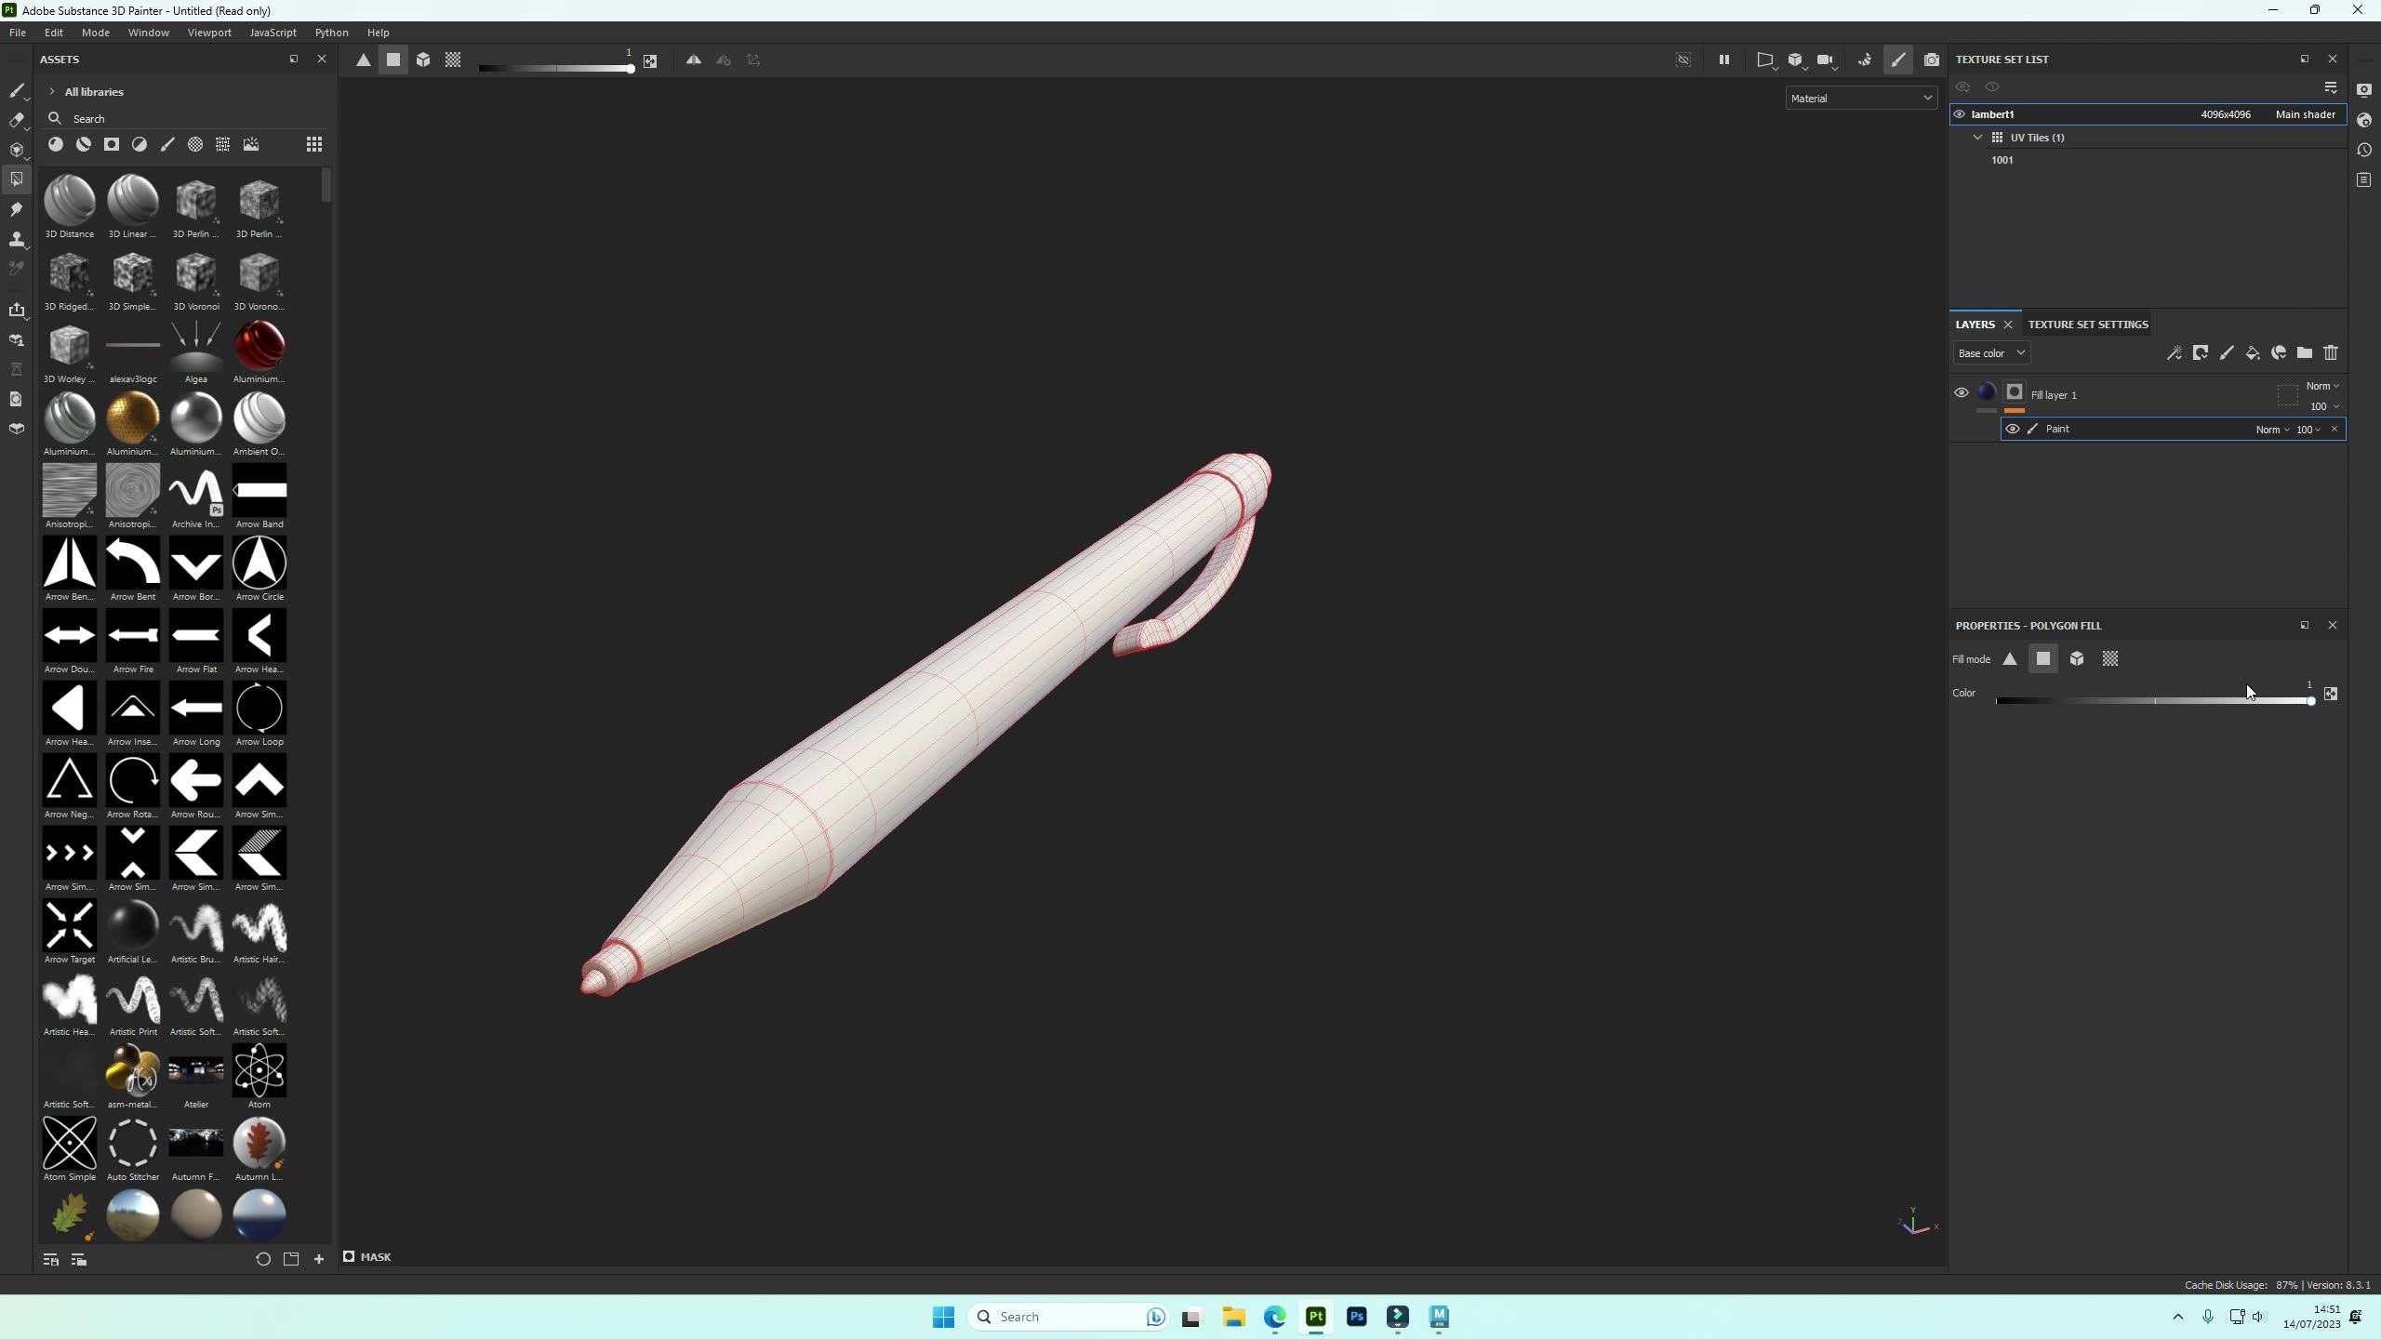Toggle visibility of the Paint effect

2012,429
